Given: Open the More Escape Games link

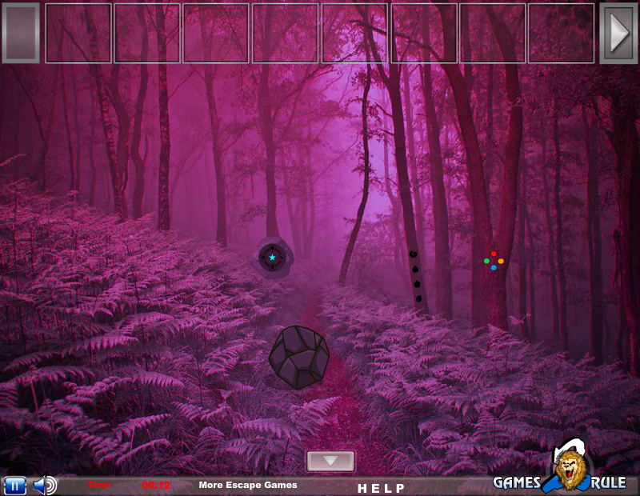Looking at the screenshot, I should tap(248, 485).
